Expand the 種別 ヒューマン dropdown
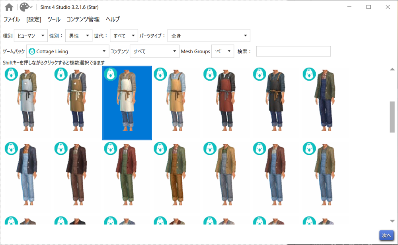Viewport: 398px width, 245px height. 31,36
